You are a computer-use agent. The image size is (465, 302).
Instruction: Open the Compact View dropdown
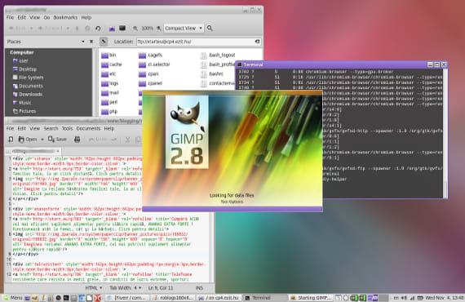point(184,29)
